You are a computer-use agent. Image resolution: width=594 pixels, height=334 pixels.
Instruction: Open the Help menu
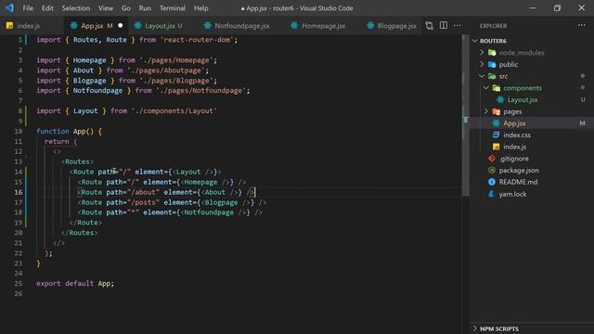point(201,8)
